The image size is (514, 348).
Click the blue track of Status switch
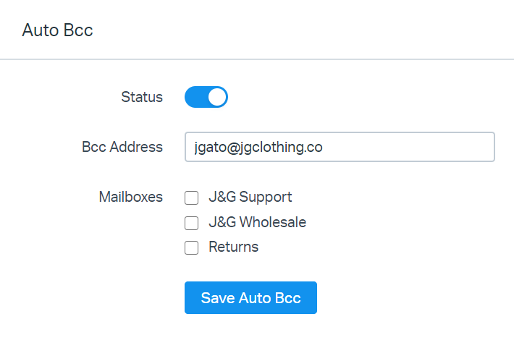tap(195, 97)
